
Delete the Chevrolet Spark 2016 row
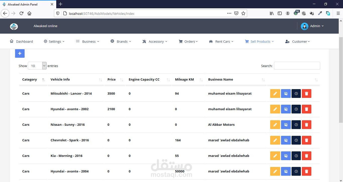(x=307, y=140)
